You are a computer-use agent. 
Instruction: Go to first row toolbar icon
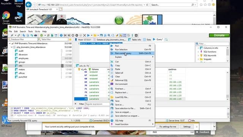65,35
